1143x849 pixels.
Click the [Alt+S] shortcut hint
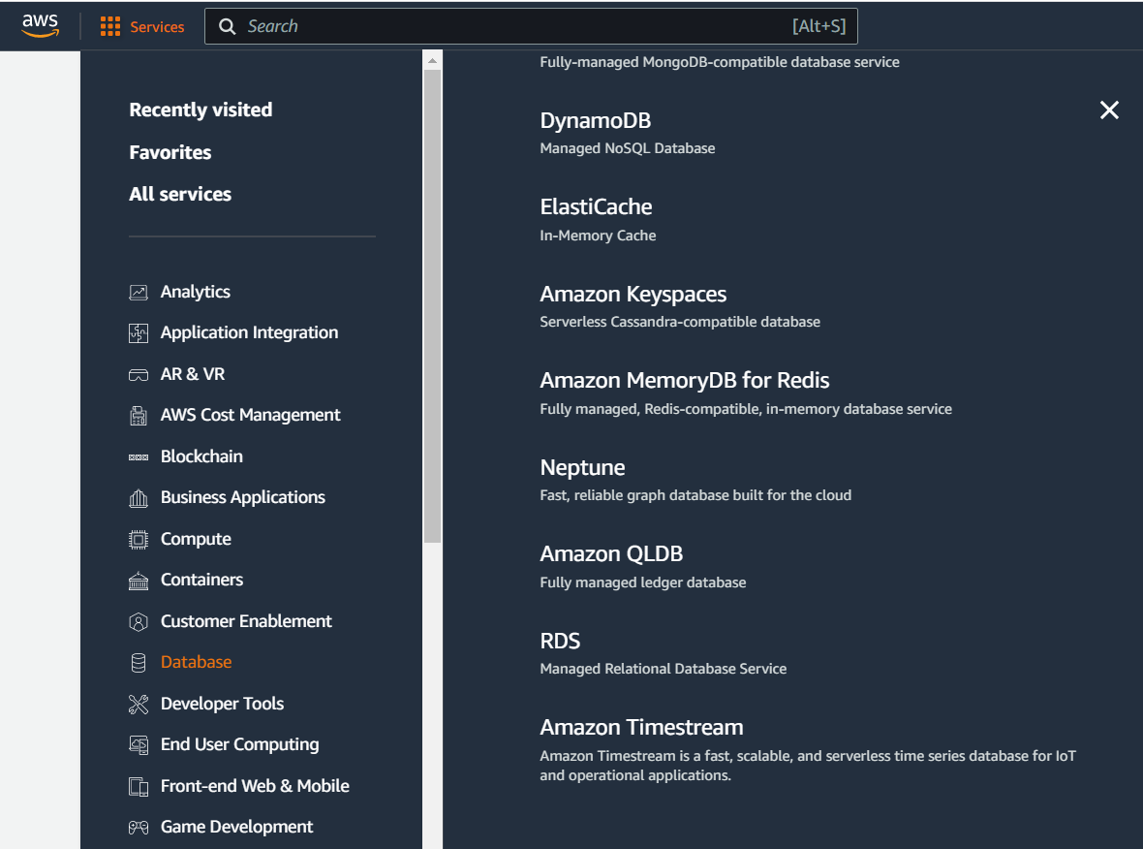tap(819, 27)
